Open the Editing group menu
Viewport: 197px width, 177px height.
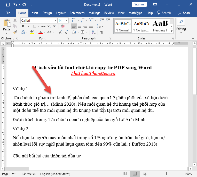(181, 26)
